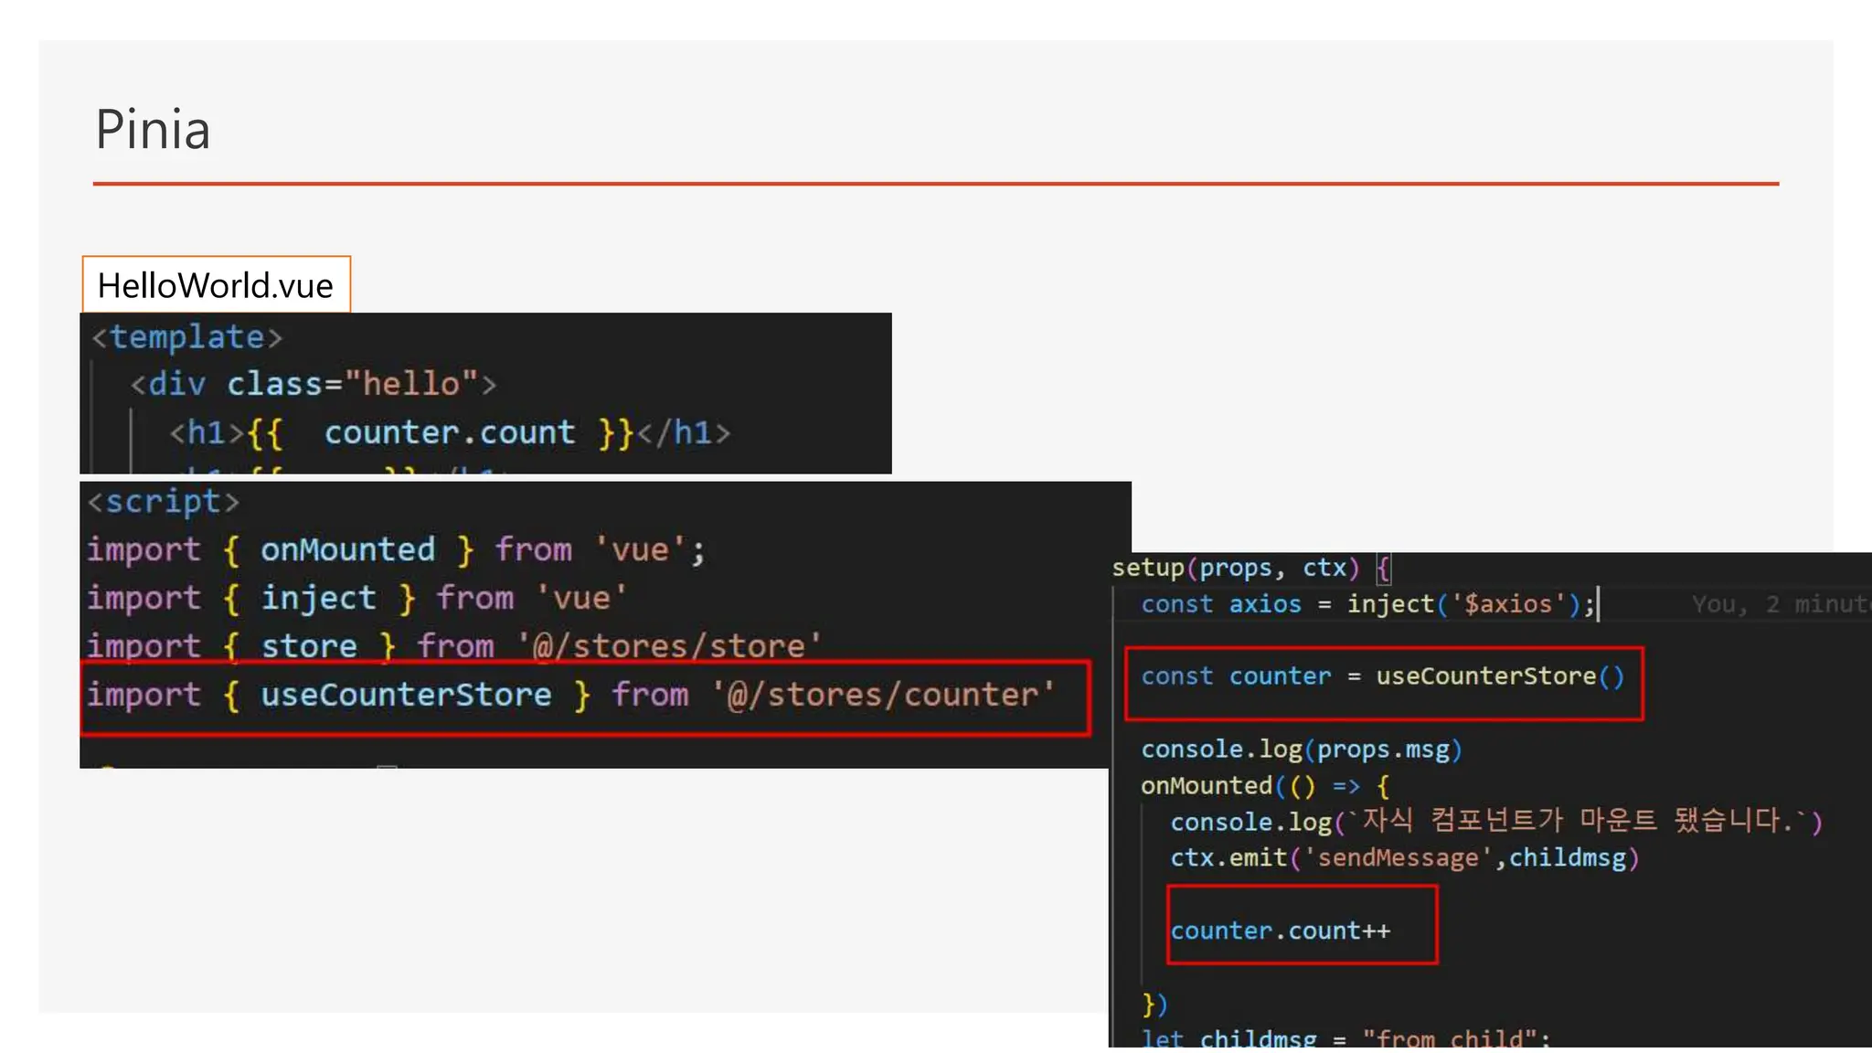1872x1053 pixels.
Task: Click the '@/stores/counter' path string
Action: (883, 695)
